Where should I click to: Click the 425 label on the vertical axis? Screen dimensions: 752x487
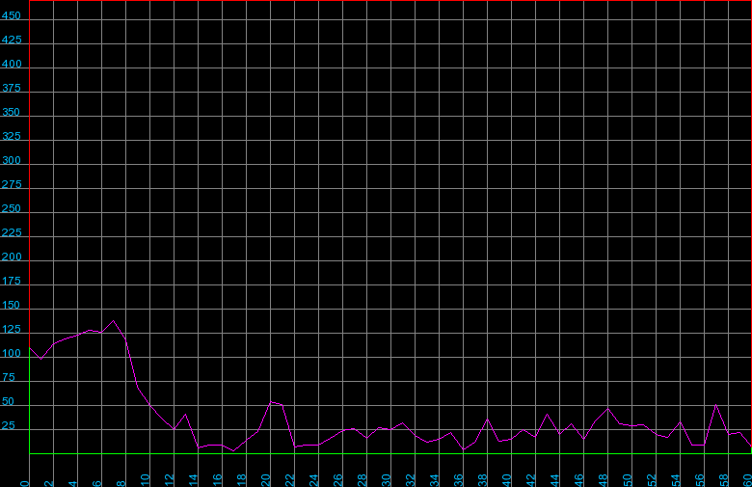click(12, 40)
